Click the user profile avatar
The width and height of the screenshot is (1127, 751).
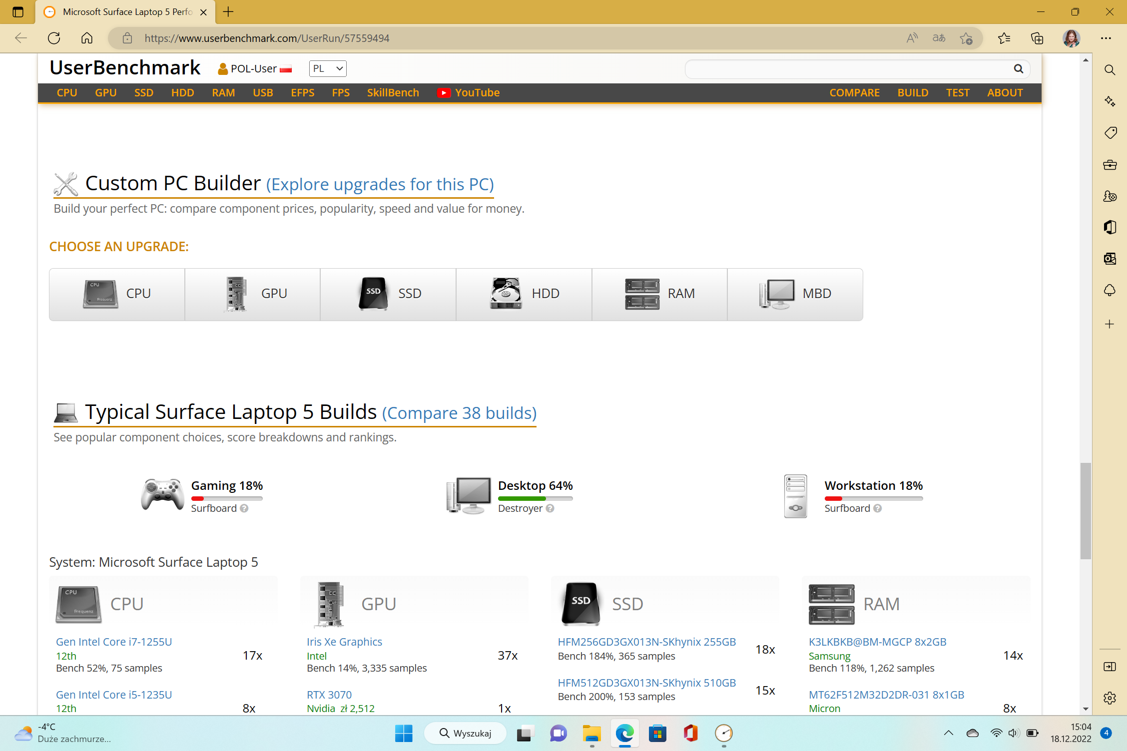(x=1071, y=38)
